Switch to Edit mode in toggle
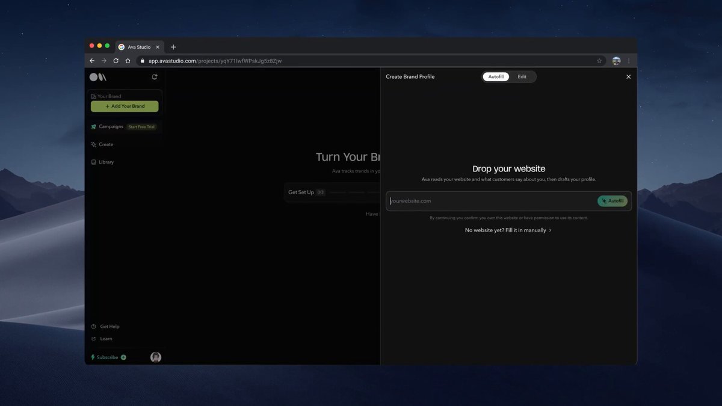722x406 pixels. pos(522,77)
